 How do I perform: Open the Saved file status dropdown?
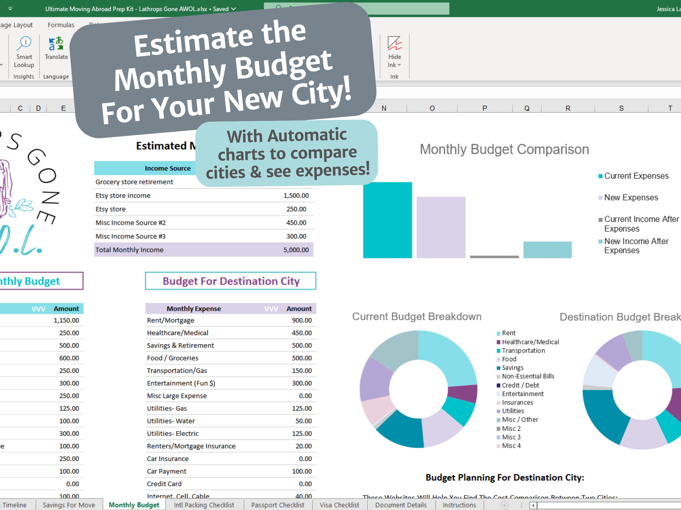point(233,9)
